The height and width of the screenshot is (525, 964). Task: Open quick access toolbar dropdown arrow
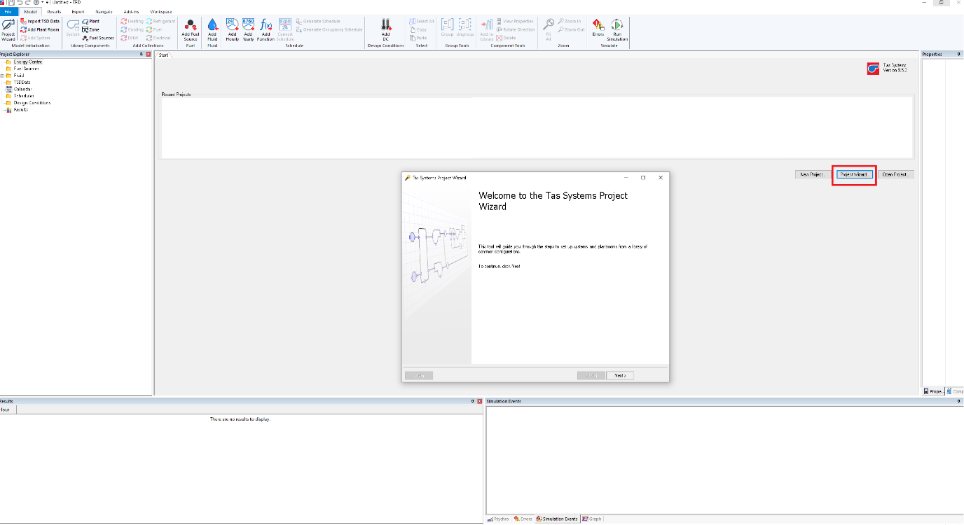coord(48,3)
